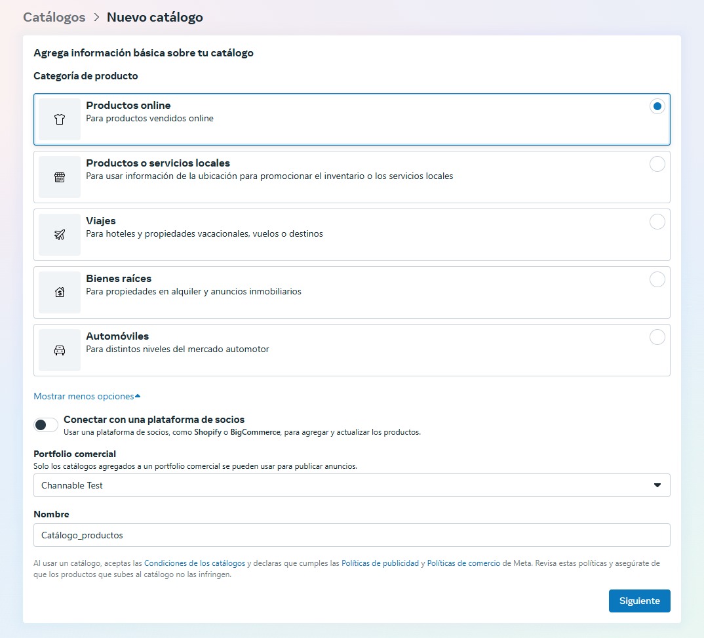
Task: Click 'Para propiedades en alquiler' description text
Action: point(193,291)
